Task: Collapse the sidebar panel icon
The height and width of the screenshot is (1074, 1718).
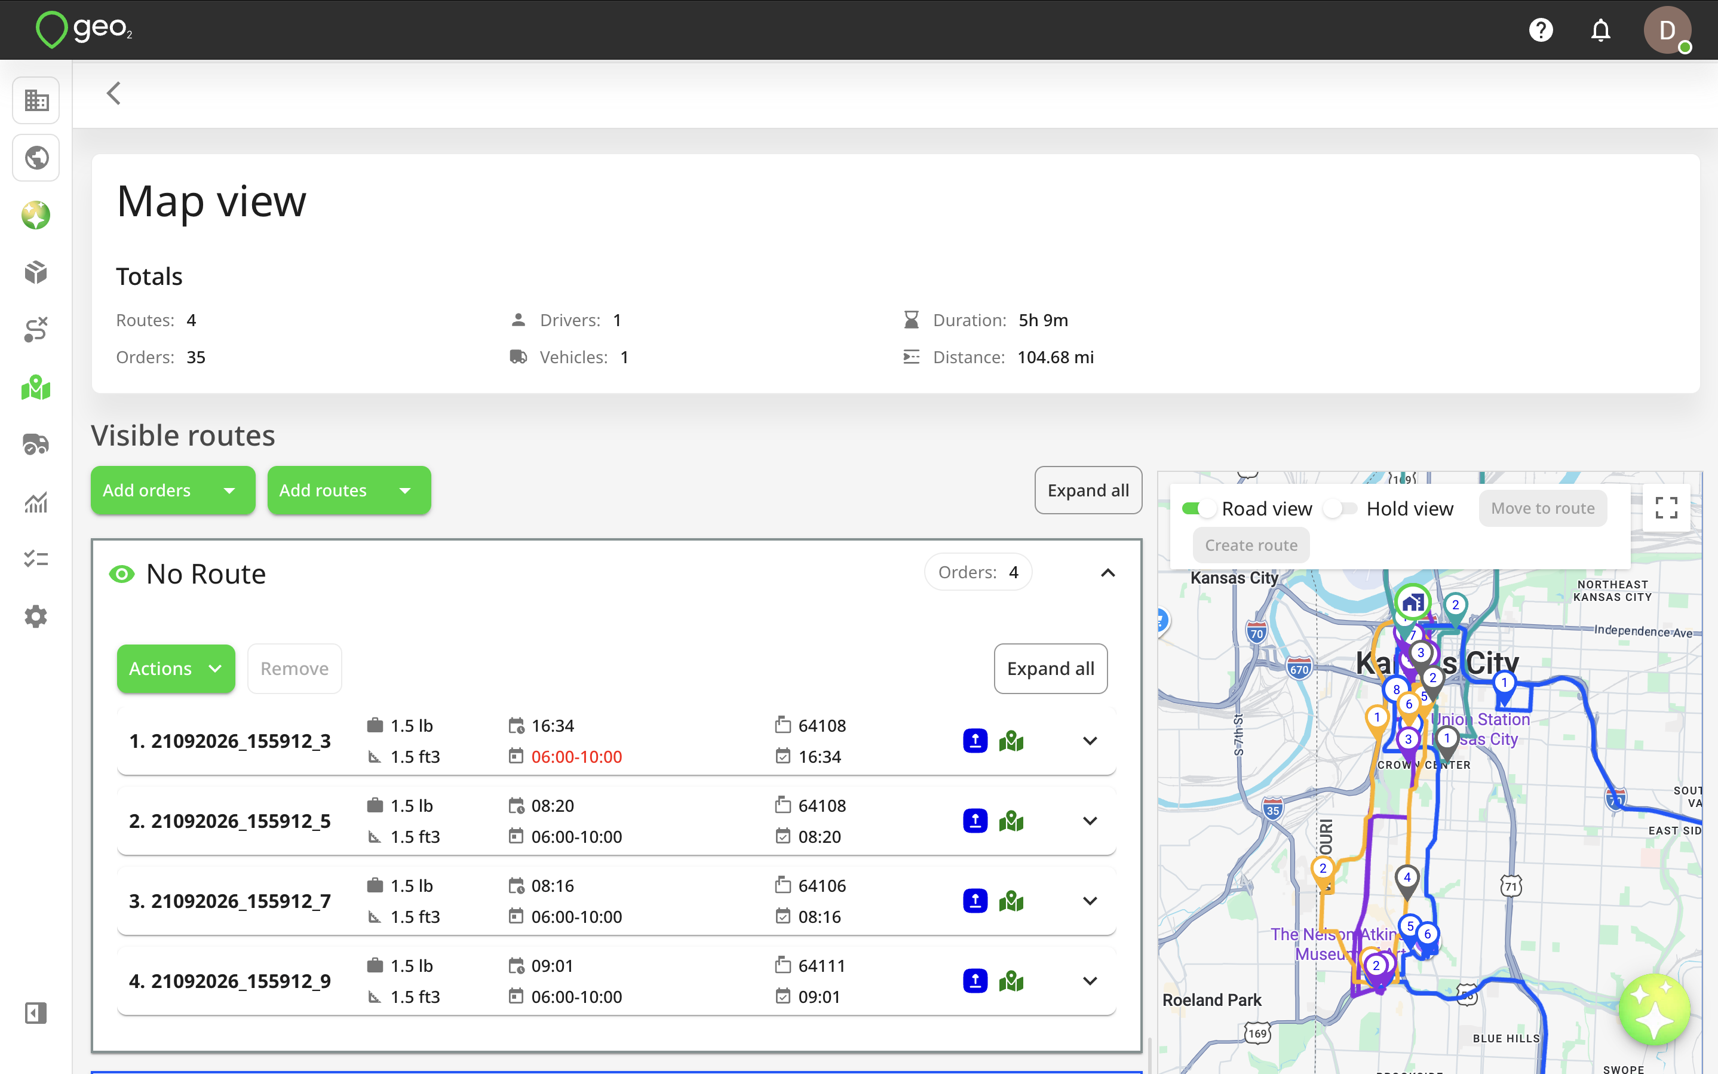Action: tap(36, 1013)
